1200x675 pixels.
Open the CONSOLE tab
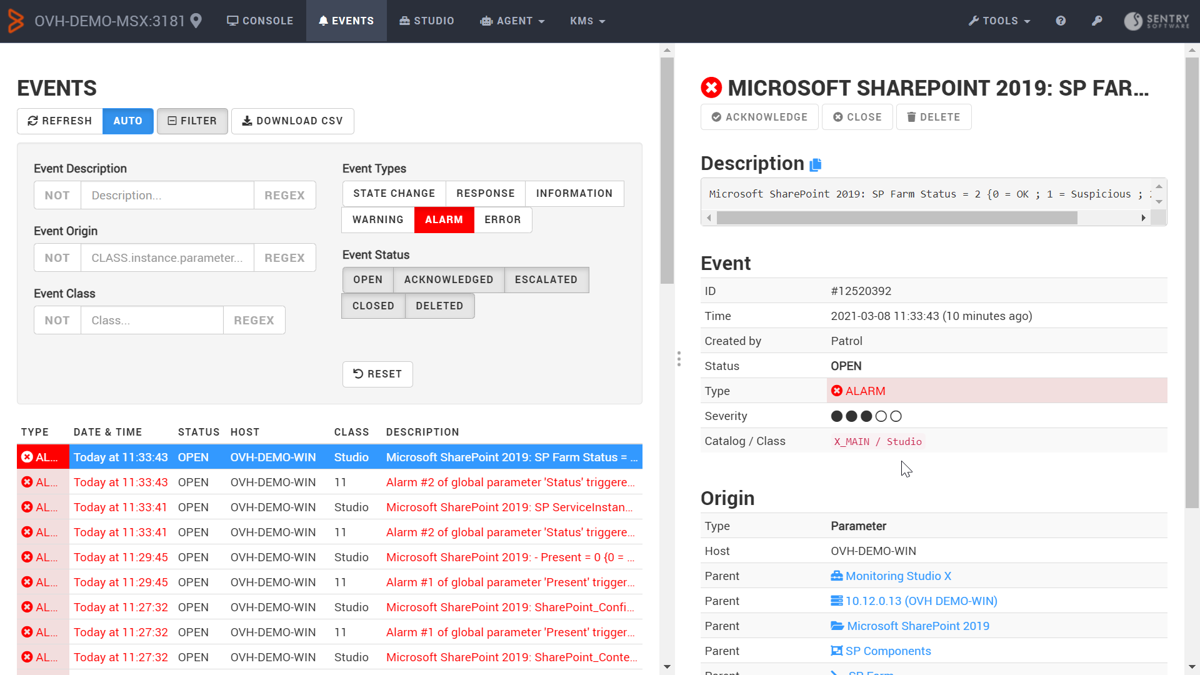(260, 21)
